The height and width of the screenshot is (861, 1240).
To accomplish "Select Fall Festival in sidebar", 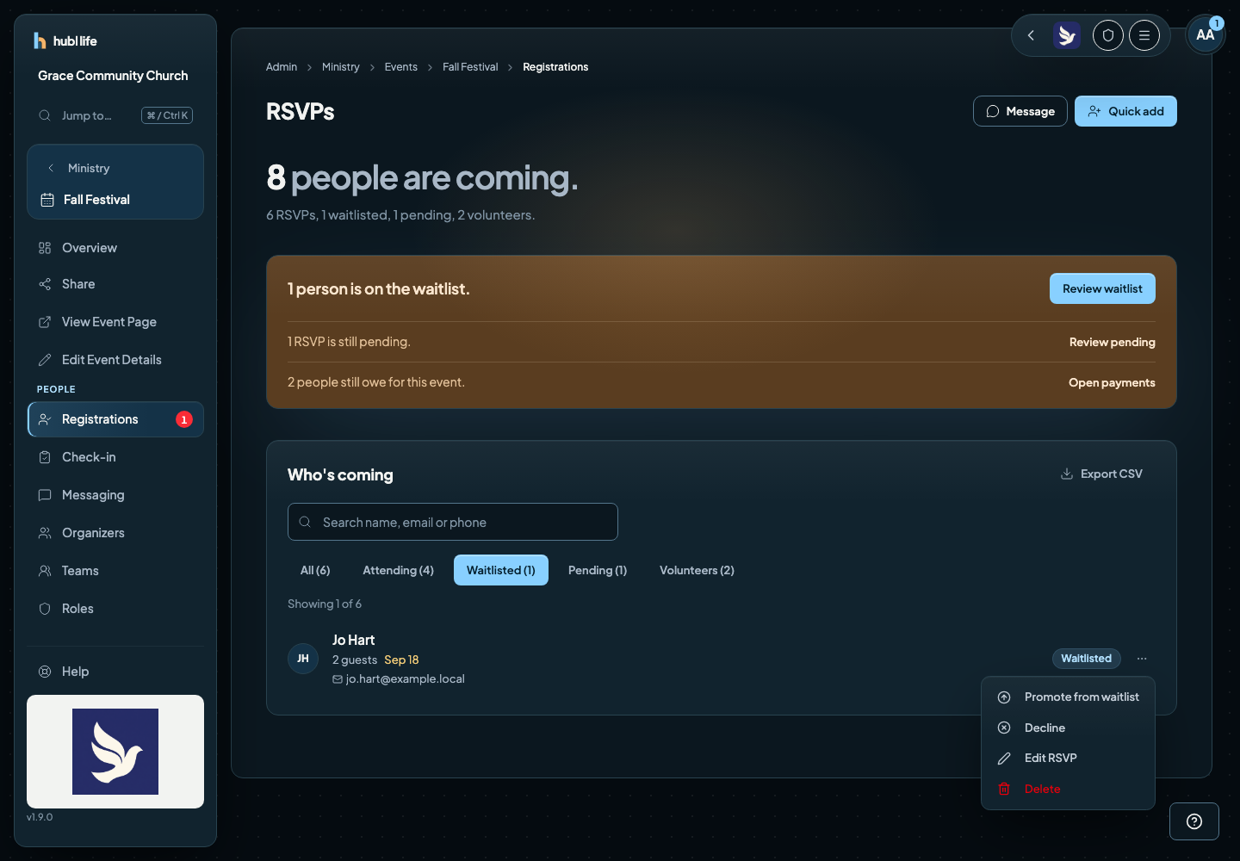I will 115,200.
